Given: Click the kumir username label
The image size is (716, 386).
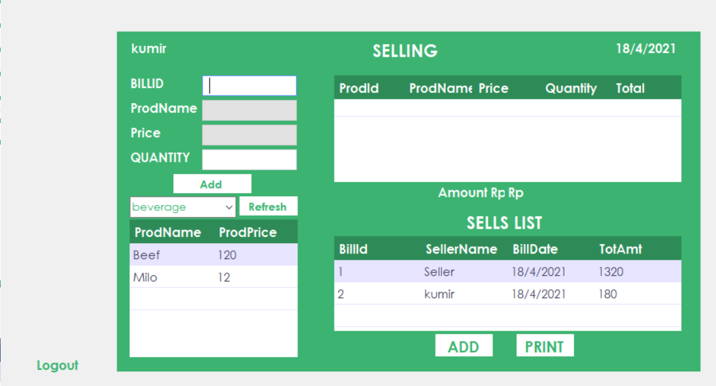Looking at the screenshot, I should [x=148, y=48].
